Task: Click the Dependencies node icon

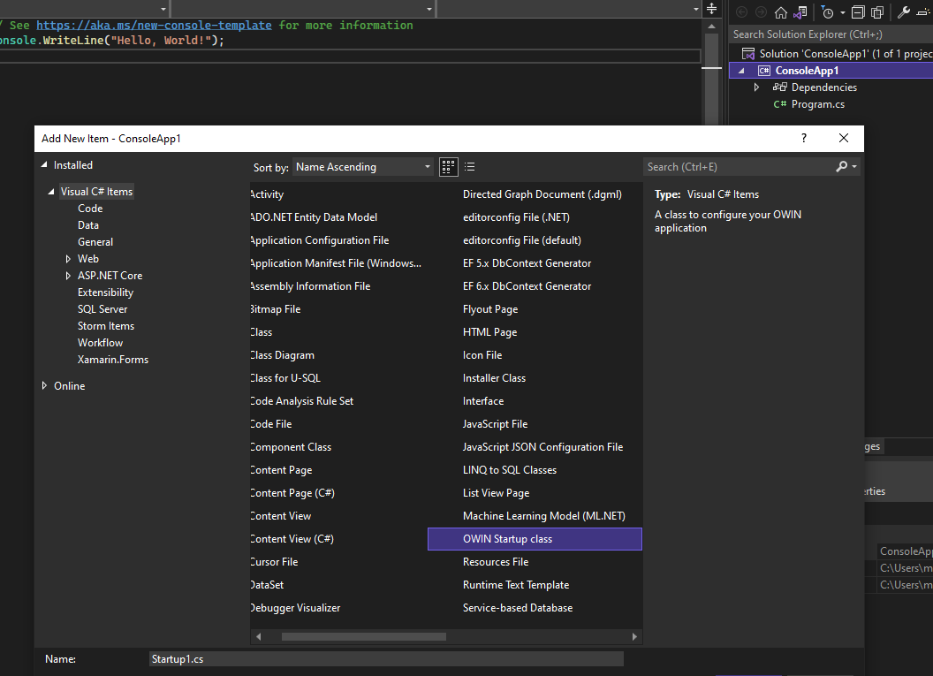Action: coord(779,87)
